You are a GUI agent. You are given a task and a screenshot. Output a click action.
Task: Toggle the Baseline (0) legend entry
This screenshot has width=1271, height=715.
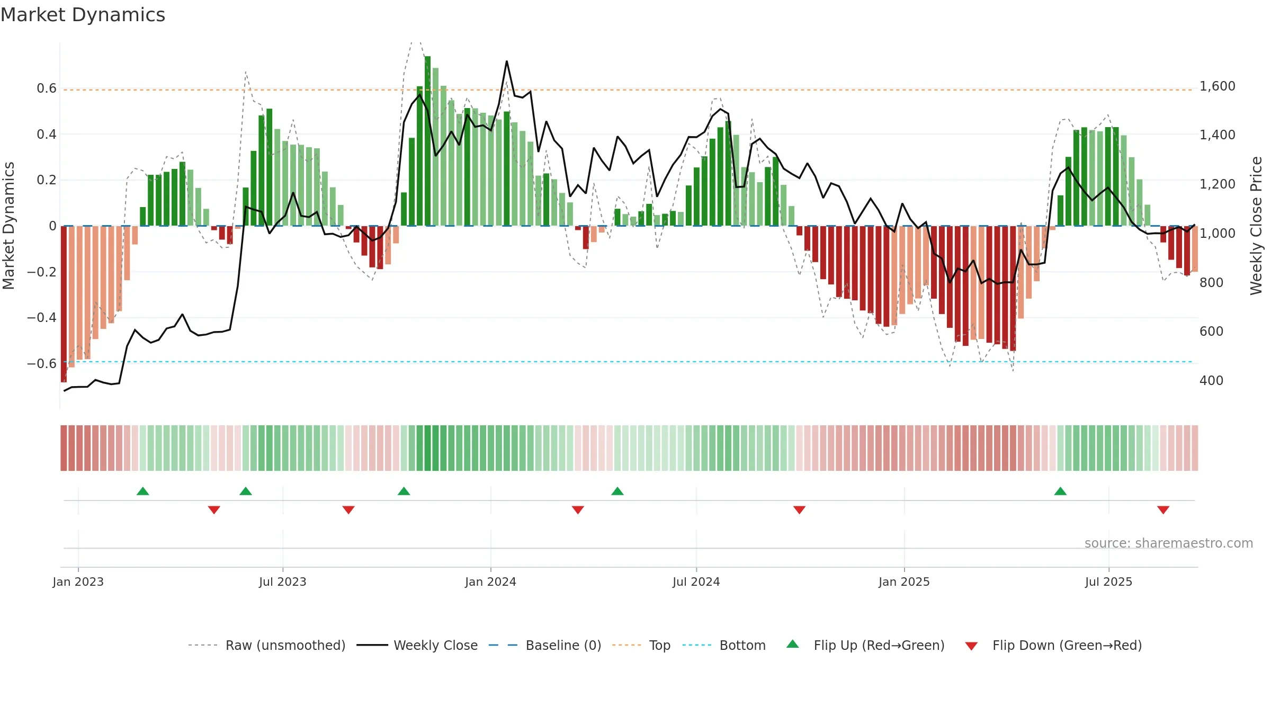(x=545, y=645)
